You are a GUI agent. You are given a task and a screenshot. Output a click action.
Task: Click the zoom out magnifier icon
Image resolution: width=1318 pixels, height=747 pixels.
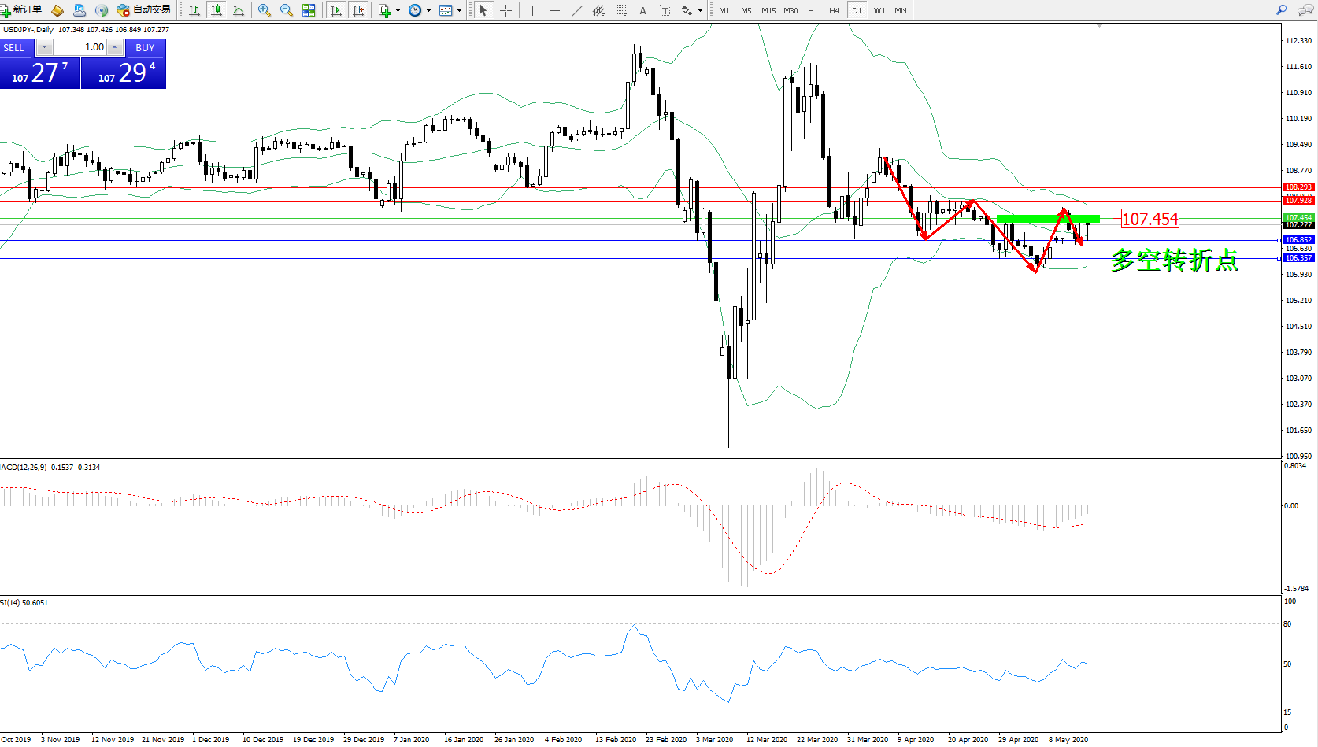click(x=287, y=10)
